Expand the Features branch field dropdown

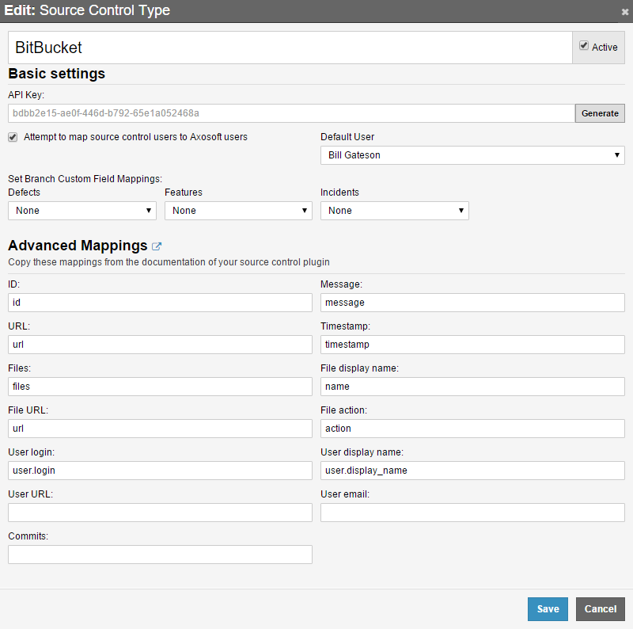(239, 211)
